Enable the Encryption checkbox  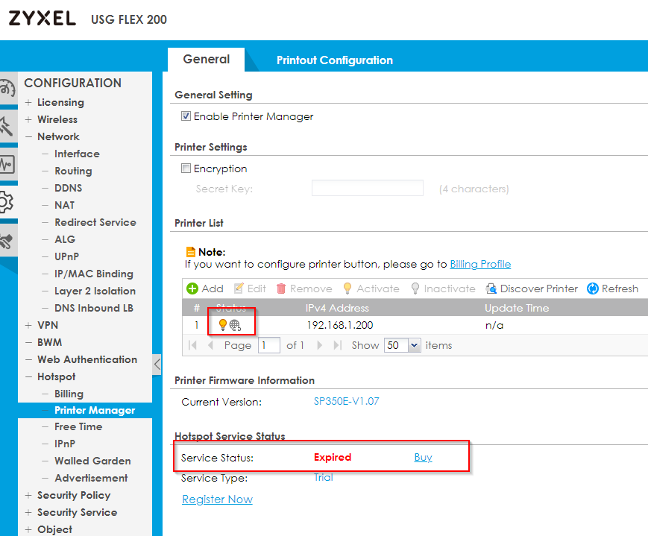pyautogui.click(x=186, y=168)
